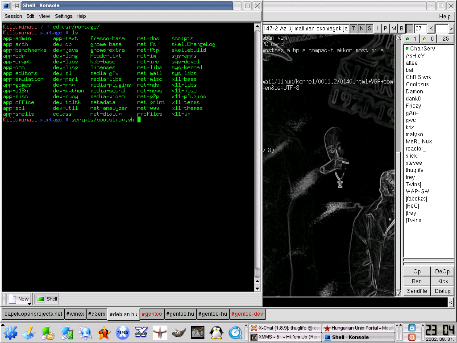Launch XMMS icon in the panel
Image resolution: width=457 pixels, height=343 pixels.
[123, 332]
